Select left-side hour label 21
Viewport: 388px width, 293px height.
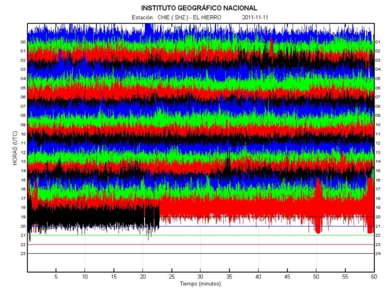pos(23,235)
